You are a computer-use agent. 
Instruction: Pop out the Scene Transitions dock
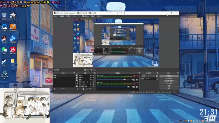(158, 73)
